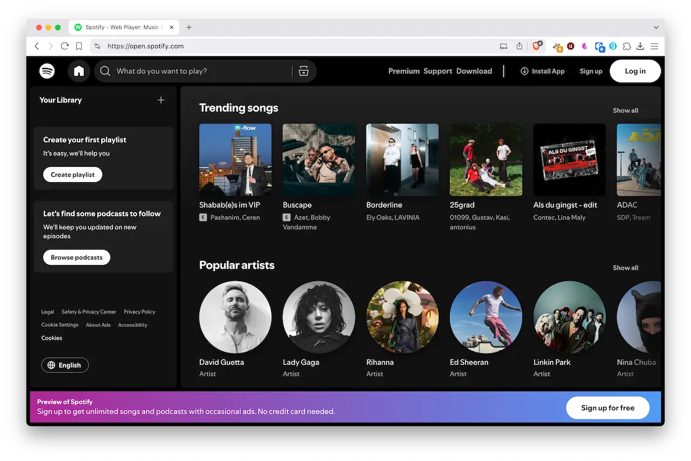691x461 pixels.
Task: Open a new browser tab with plus
Action: click(x=189, y=28)
